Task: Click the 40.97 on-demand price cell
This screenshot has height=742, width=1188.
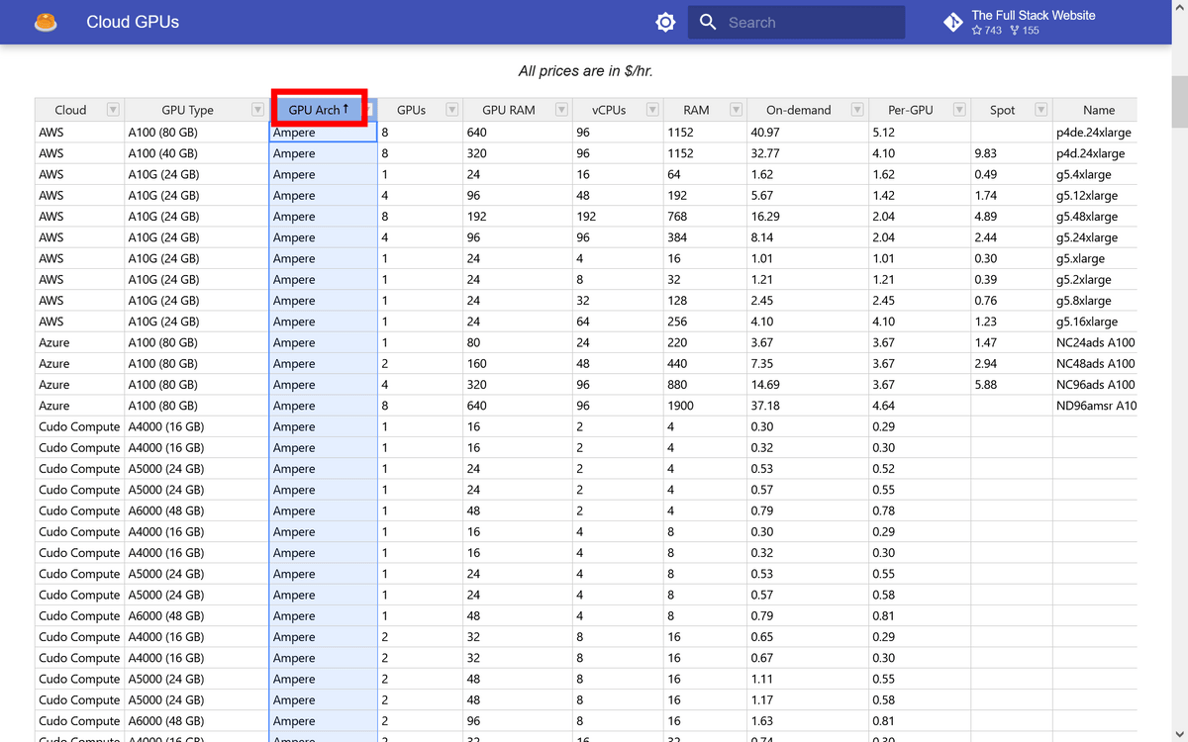Action: coord(807,133)
